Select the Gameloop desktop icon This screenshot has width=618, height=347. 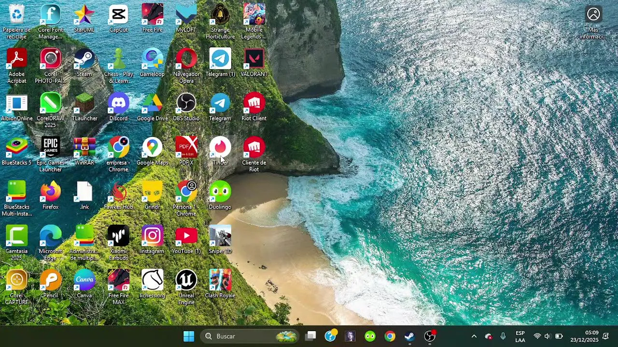pyautogui.click(x=153, y=63)
